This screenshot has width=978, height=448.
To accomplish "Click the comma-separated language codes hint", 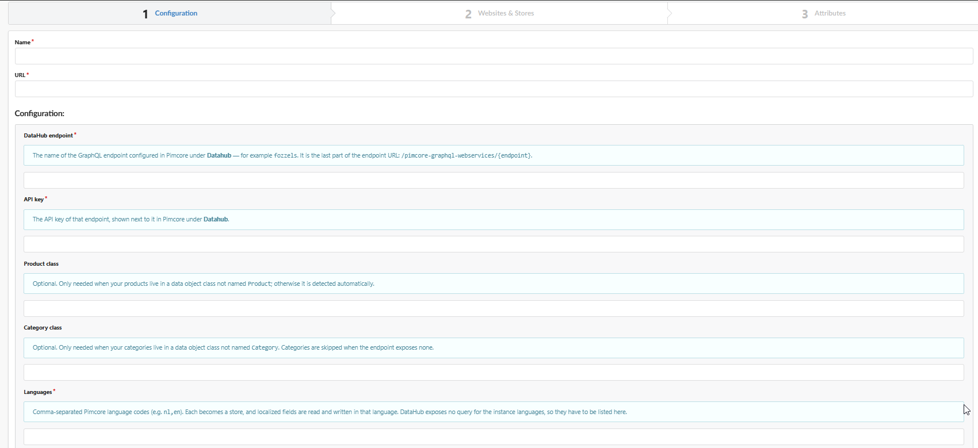I will (330, 412).
